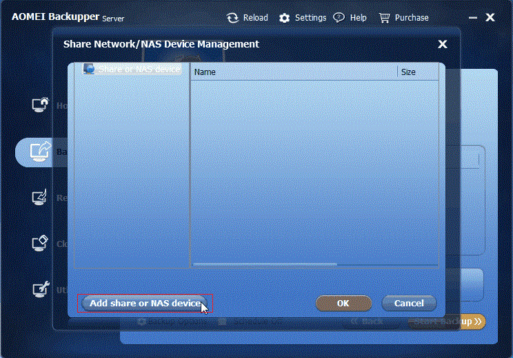Click the Share or NAS device globe icon
The width and height of the screenshot is (513, 358).
[x=89, y=69]
